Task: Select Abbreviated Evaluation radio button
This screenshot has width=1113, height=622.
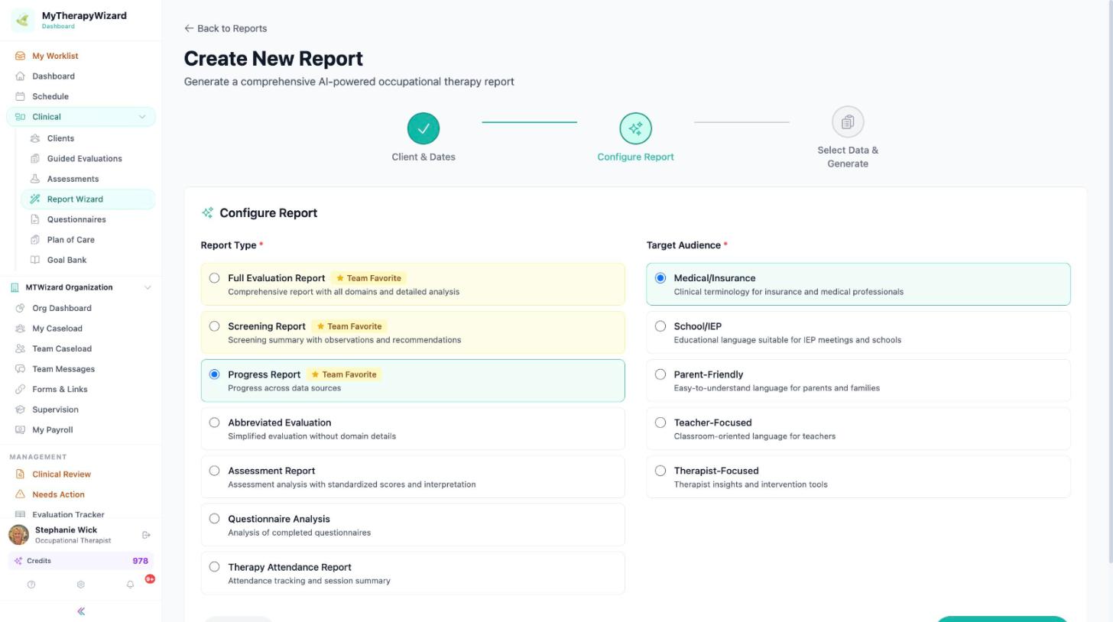Action: (x=215, y=423)
